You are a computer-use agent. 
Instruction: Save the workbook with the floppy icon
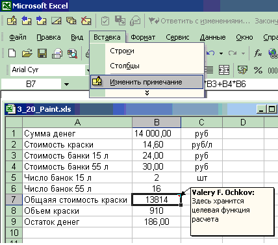click(42, 53)
